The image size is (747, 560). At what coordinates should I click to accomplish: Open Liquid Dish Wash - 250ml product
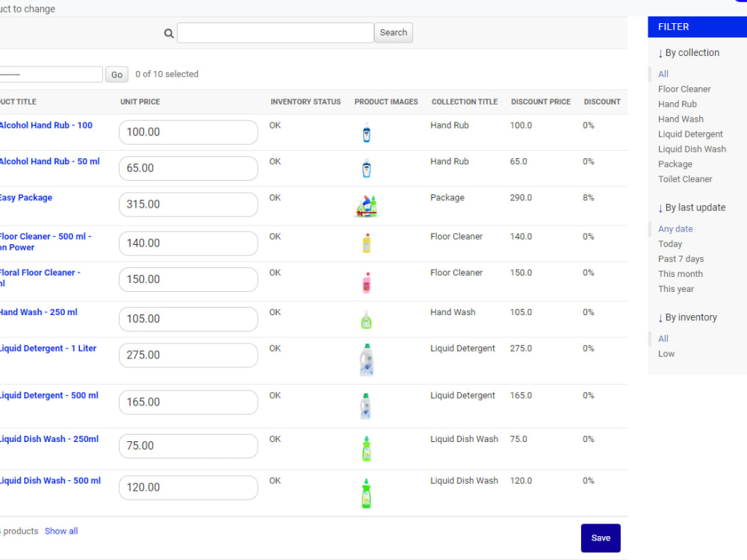tap(49, 439)
